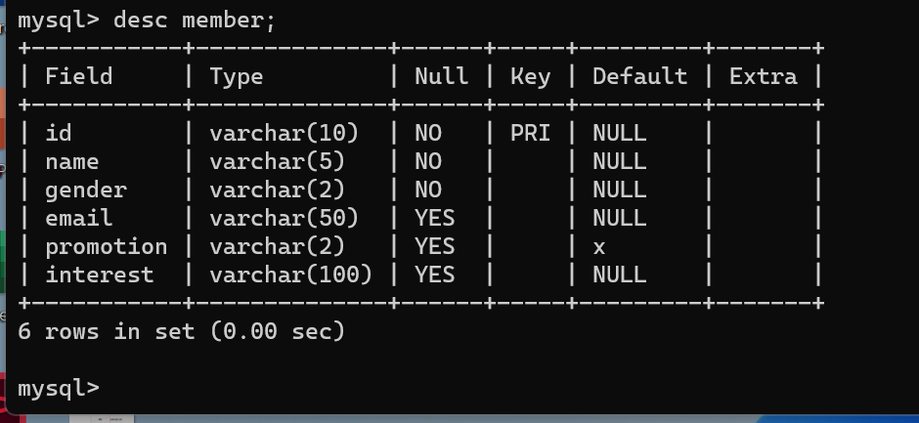Screen dimensions: 919x423
Task: Select the 'varchar(100)' type text
Action: (x=290, y=275)
